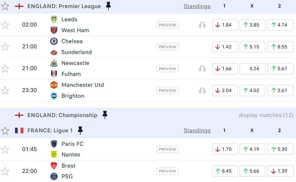This screenshot has height=182, width=296.
Task: Toggle pin icon beside France Ligue 1
Action: click(x=80, y=130)
